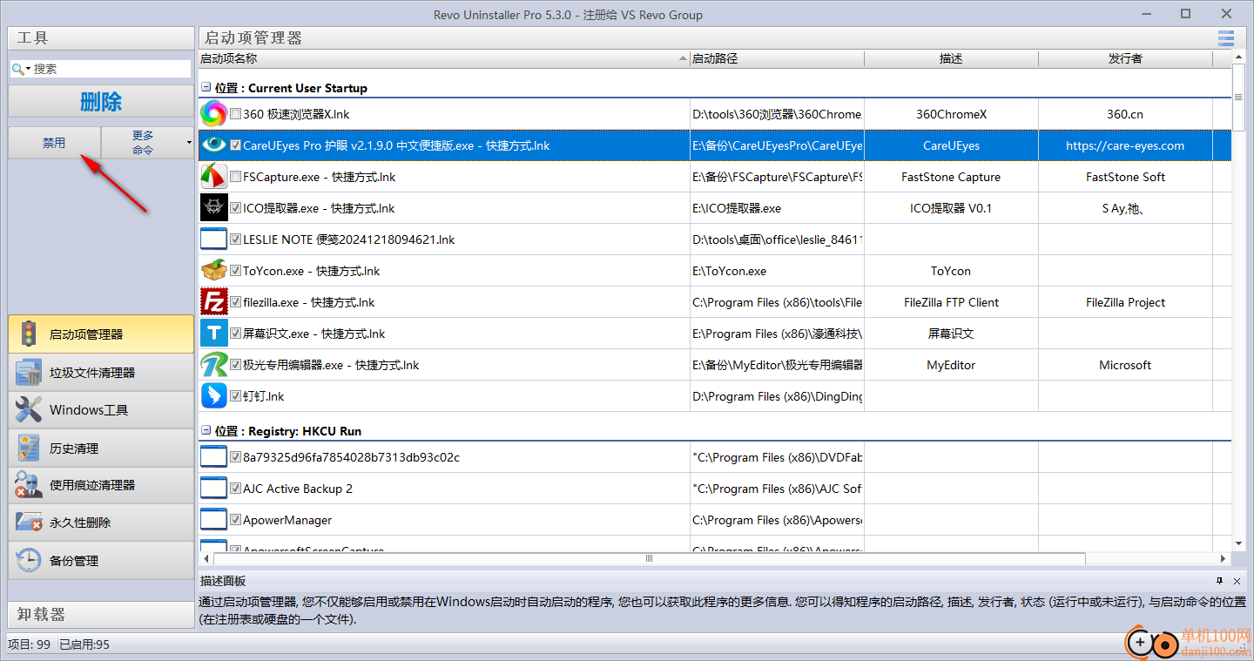Uncheck 屏幕识文.exe startup checkbox
This screenshot has width=1254, height=661.
click(x=235, y=334)
